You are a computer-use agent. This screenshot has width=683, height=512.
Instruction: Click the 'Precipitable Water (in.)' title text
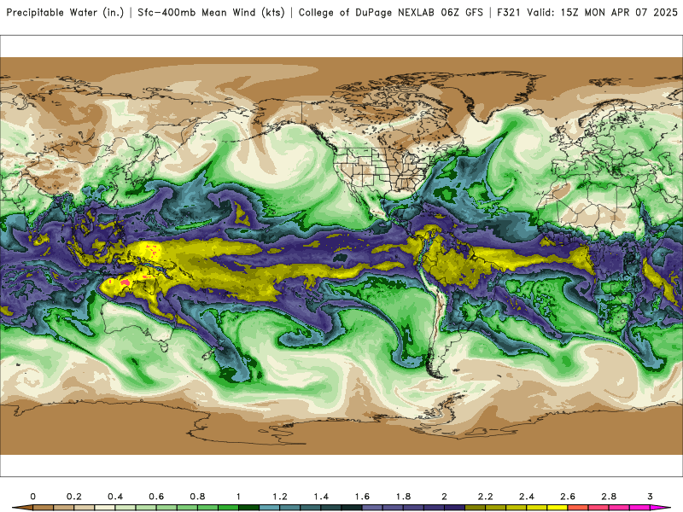coord(65,13)
